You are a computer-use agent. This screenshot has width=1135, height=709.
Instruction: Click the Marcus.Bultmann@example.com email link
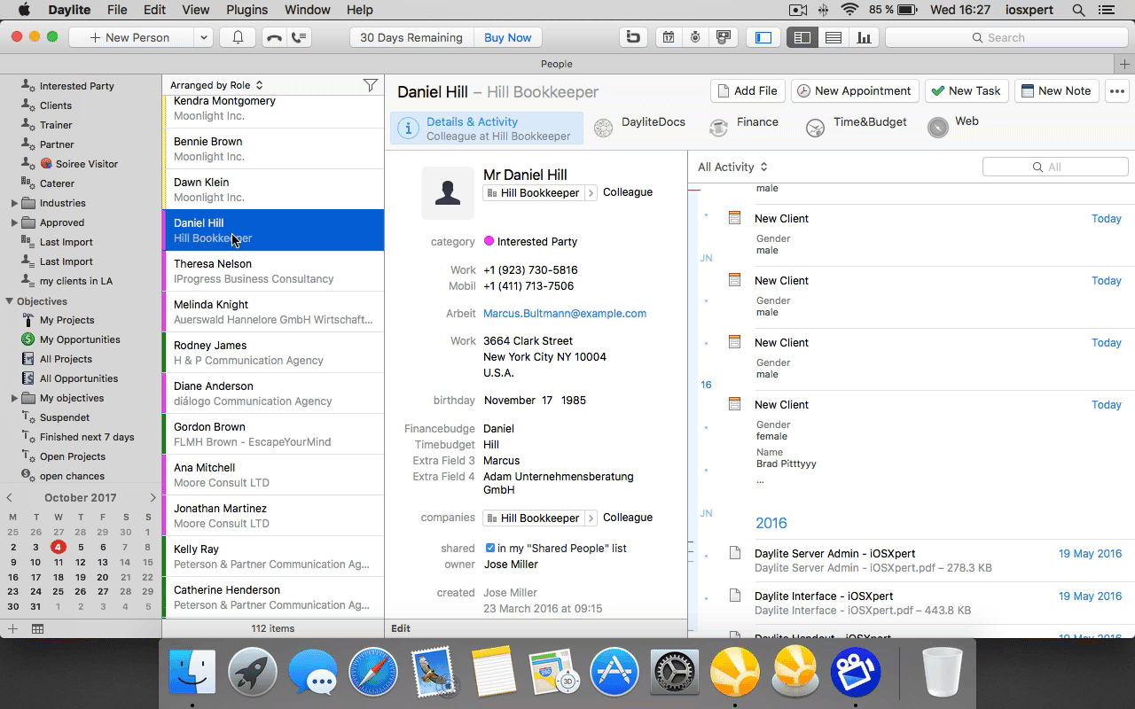pos(565,313)
